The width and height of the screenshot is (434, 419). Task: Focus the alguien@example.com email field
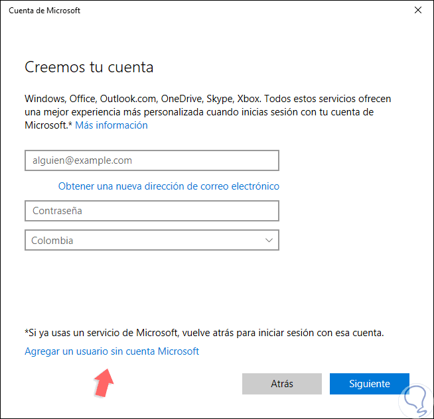pyautogui.click(x=151, y=160)
